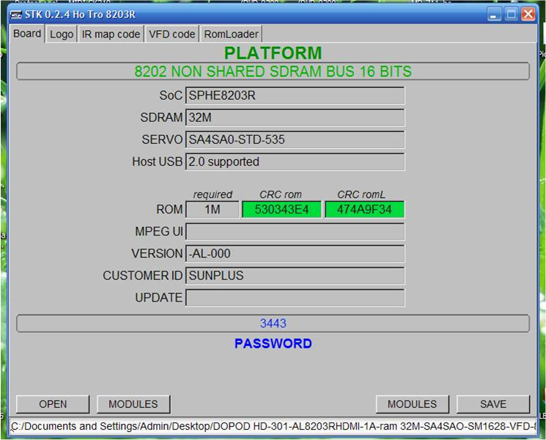Screen dimensions: 546x440
Task: Click the ROM required field 1M
Action: pyautogui.click(x=213, y=210)
